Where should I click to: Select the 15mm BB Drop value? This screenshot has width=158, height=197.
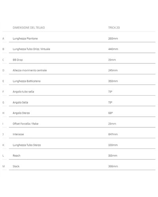(112, 60)
